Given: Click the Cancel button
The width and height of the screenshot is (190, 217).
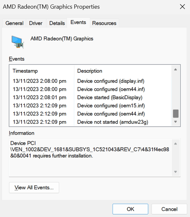Looking at the screenshot, I should tap(169, 209).
